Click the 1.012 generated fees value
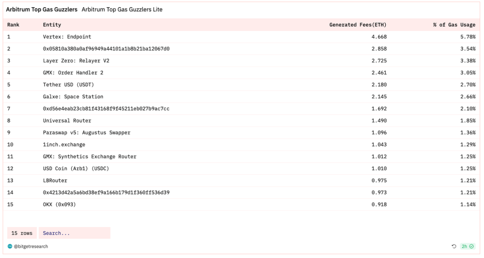484x258 pixels. (x=379, y=156)
